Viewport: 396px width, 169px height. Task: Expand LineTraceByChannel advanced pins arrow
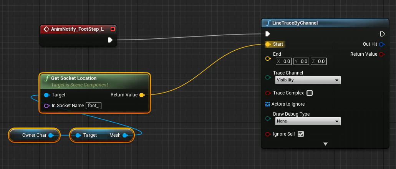[326, 144]
